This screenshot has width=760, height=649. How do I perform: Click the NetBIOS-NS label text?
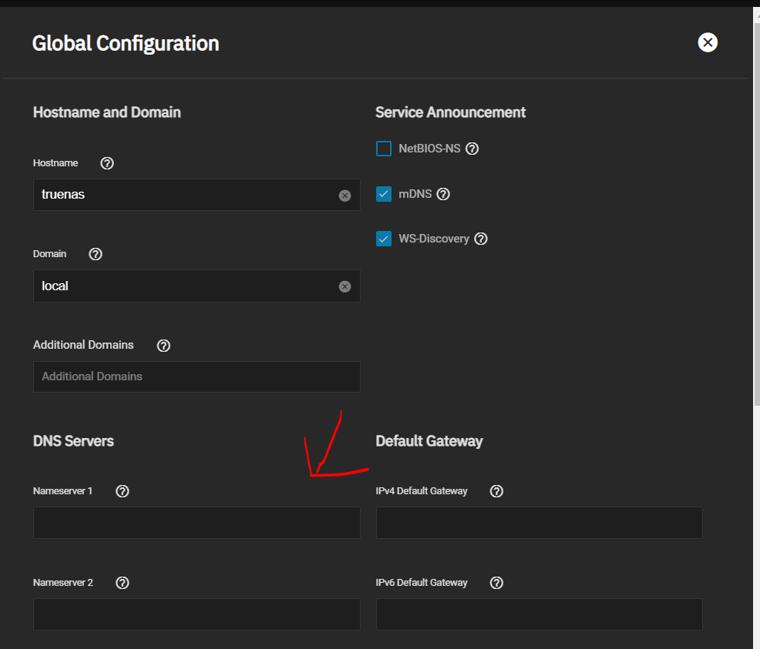pos(429,149)
